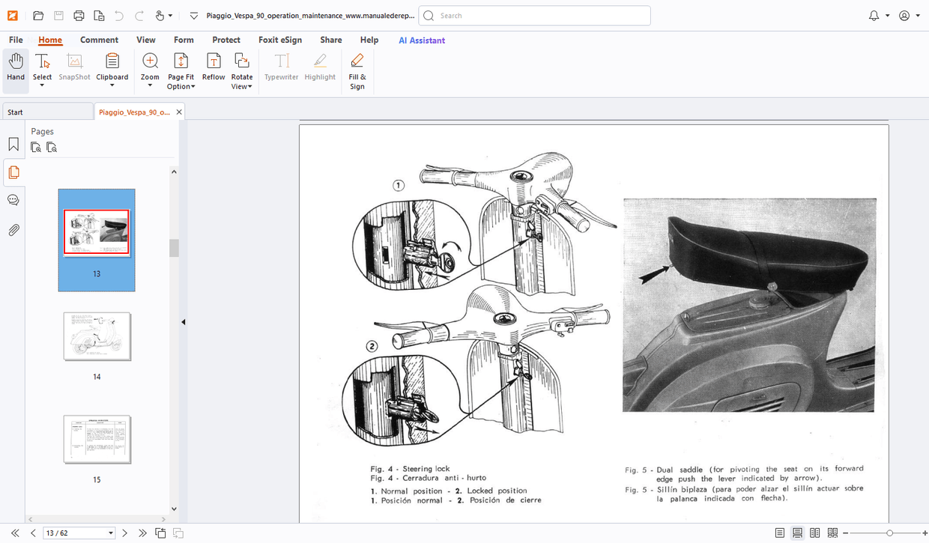Switch to continuous page view mode

[x=797, y=533]
